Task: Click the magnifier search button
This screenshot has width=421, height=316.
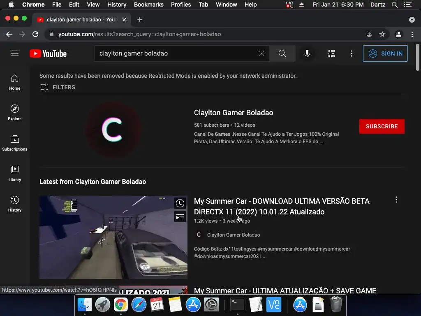Action: click(x=282, y=53)
